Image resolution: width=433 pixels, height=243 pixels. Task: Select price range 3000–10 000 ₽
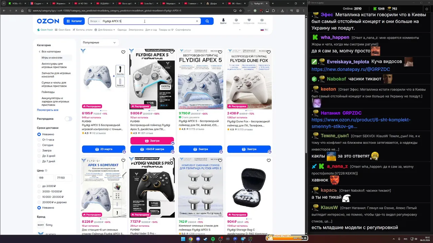(x=49, y=191)
